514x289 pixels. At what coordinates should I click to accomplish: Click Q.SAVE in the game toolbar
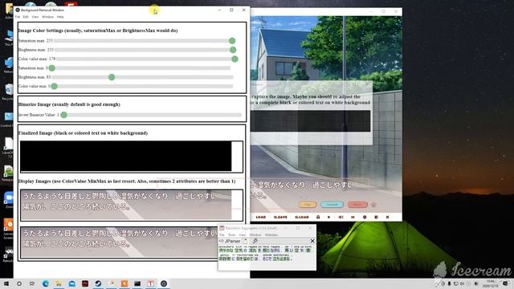pyautogui.click(x=280, y=218)
